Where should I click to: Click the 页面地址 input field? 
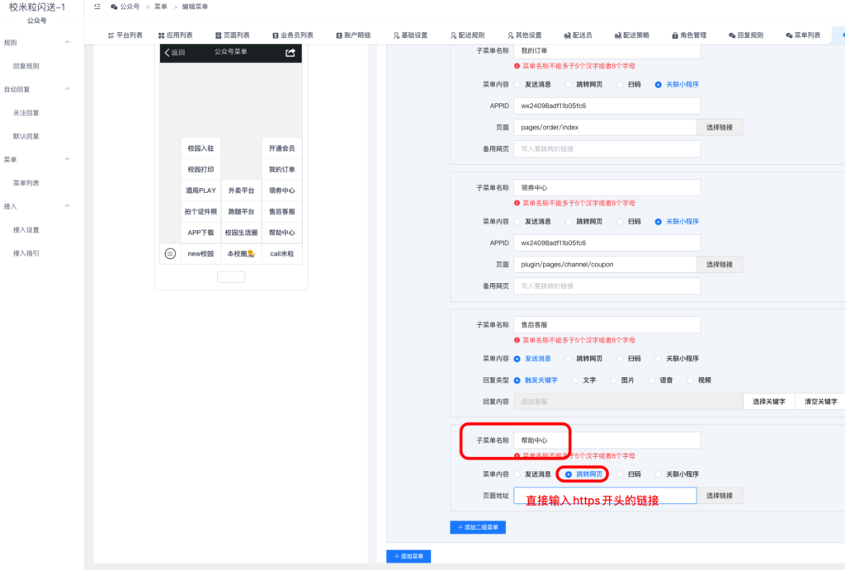point(607,495)
